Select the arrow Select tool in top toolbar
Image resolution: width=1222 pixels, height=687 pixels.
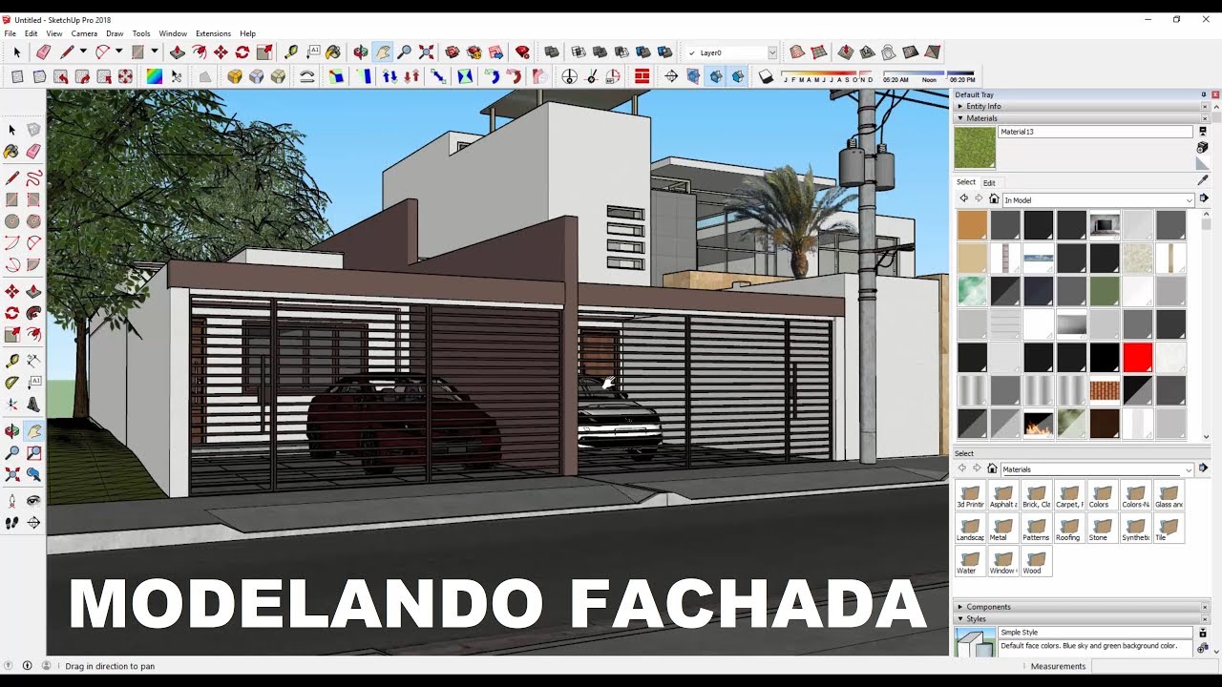[x=16, y=52]
